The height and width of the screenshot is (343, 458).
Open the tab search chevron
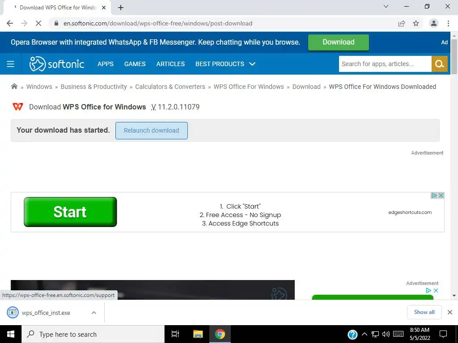[x=386, y=6]
